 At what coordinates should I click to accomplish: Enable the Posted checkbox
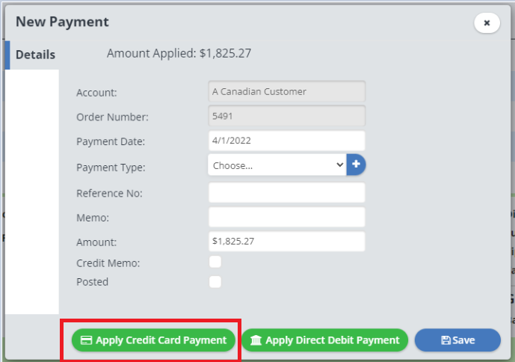215,282
